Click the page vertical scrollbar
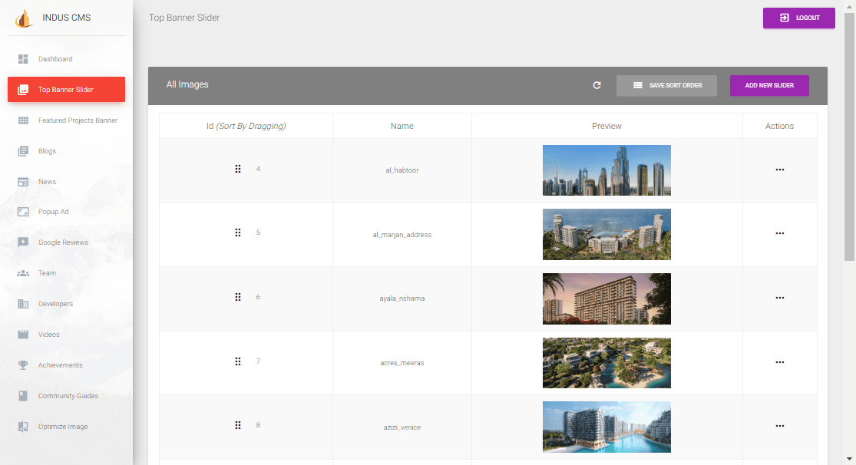This screenshot has width=856, height=465. pos(849,138)
